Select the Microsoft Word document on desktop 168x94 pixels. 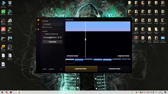pos(10,57)
